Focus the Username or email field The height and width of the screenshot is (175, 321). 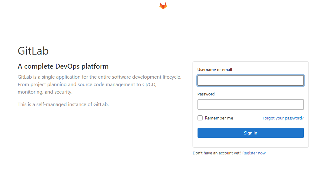tap(250, 80)
